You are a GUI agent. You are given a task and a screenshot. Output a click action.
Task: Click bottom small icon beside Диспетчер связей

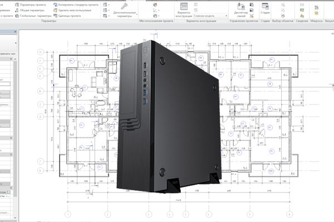252,16
